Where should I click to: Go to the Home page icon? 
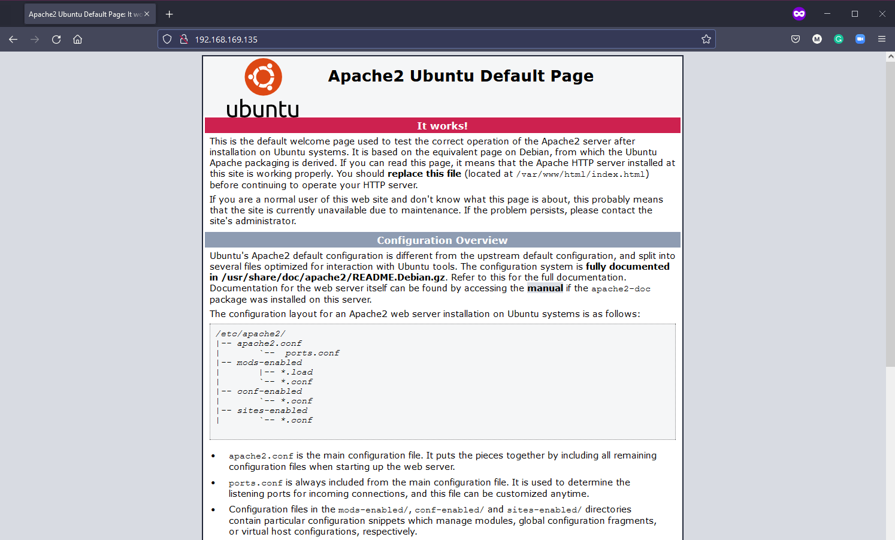pos(78,40)
